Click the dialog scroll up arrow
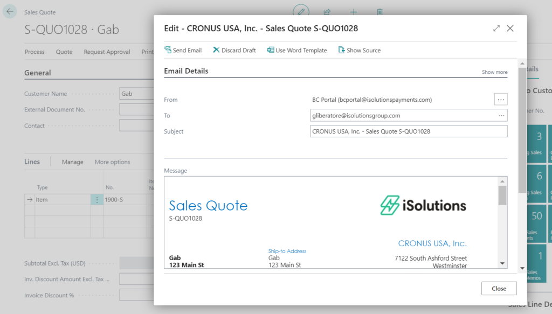This screenshot has width=552, height=314. pyautogui.click(x=522, y=64)
